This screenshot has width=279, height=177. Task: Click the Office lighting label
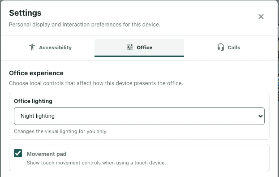33,101
